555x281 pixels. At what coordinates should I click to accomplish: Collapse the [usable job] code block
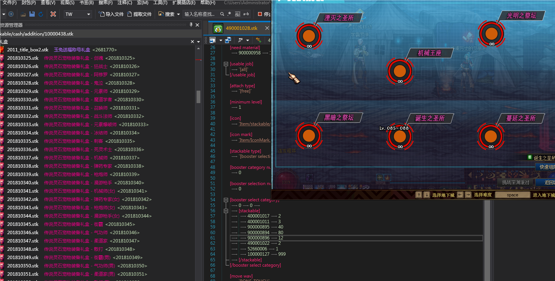coord(226,64)
